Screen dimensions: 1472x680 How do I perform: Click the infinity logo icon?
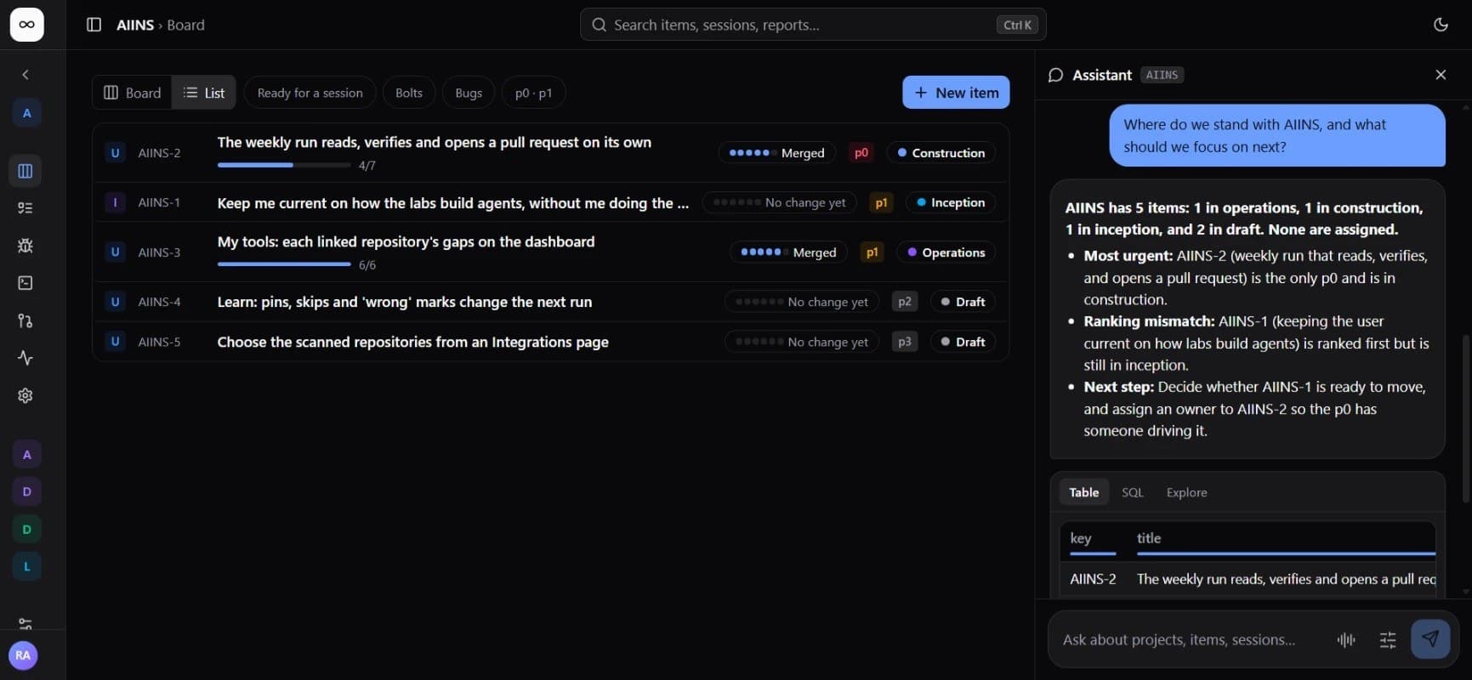point(26,25)
